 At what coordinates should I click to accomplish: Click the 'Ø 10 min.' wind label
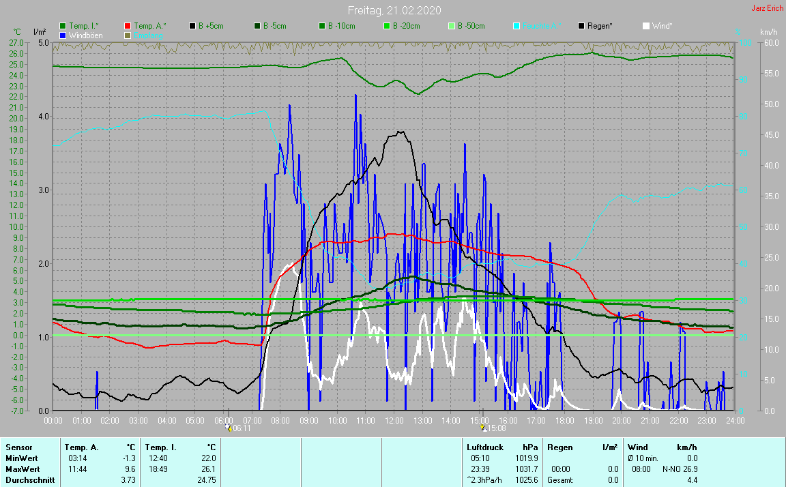pos(643,458)
